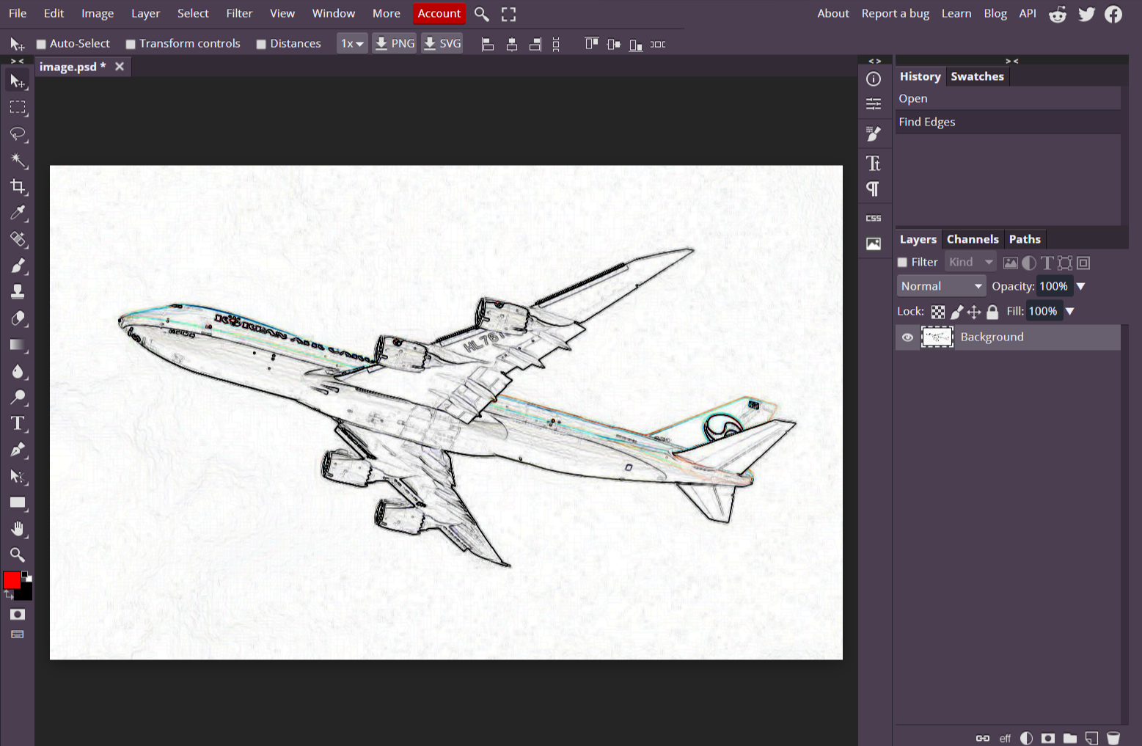The width and height of the screenshot is (1142, 746).
Task: Open the Info panel icon
Action: [x=874, y=79]
